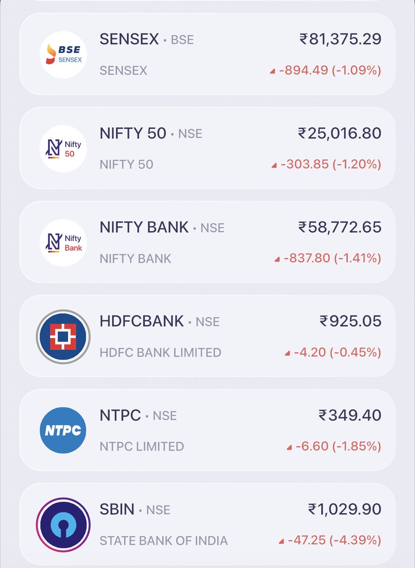Tap the BSE SENSEX logo icon
Screen dimensions: 415x568
tap(63, 54)
